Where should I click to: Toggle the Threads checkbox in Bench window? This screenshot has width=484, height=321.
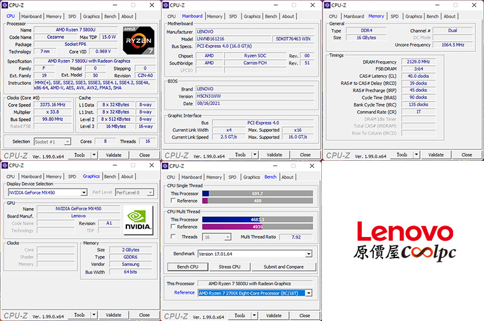(x=173, y=236)
